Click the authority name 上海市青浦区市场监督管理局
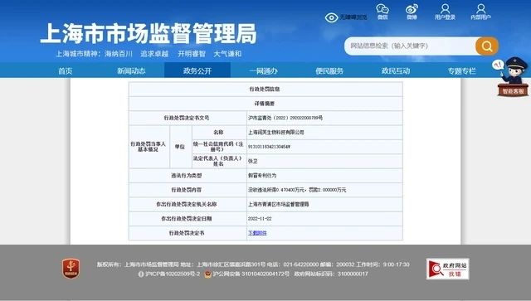Image resolution: width=531 pixels, height=301 pixels. click(x=279, y=204)
